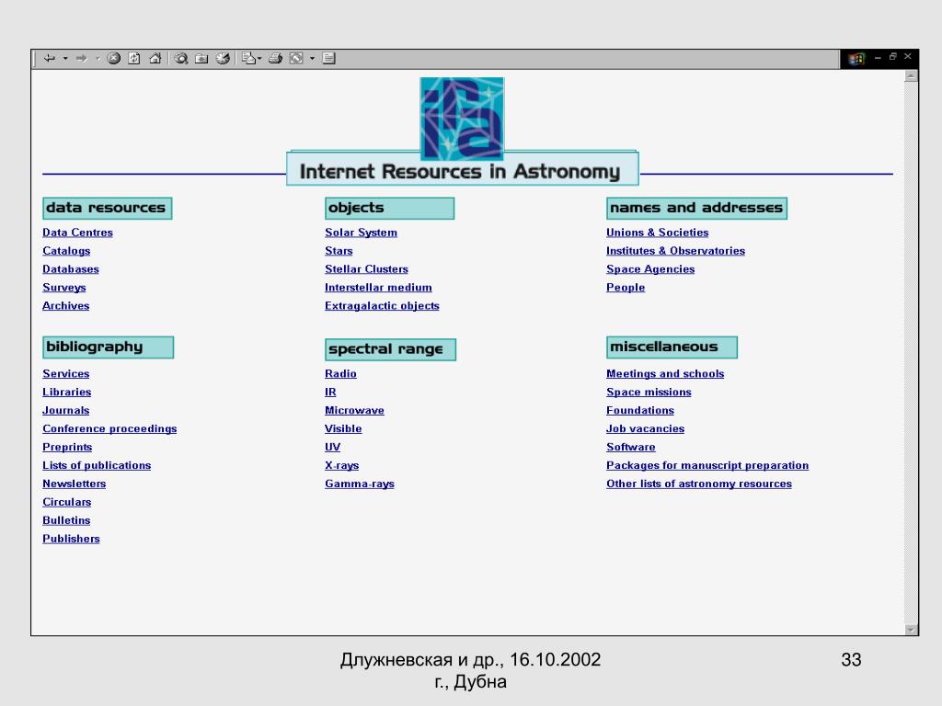Open dropdown arrow next to Edit icon
942x706 pixels.
coord(312,58)
